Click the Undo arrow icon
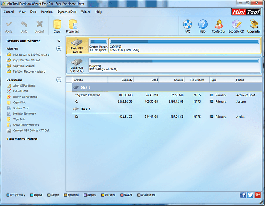This screenshot has width=265, height=206. [24, 24]
